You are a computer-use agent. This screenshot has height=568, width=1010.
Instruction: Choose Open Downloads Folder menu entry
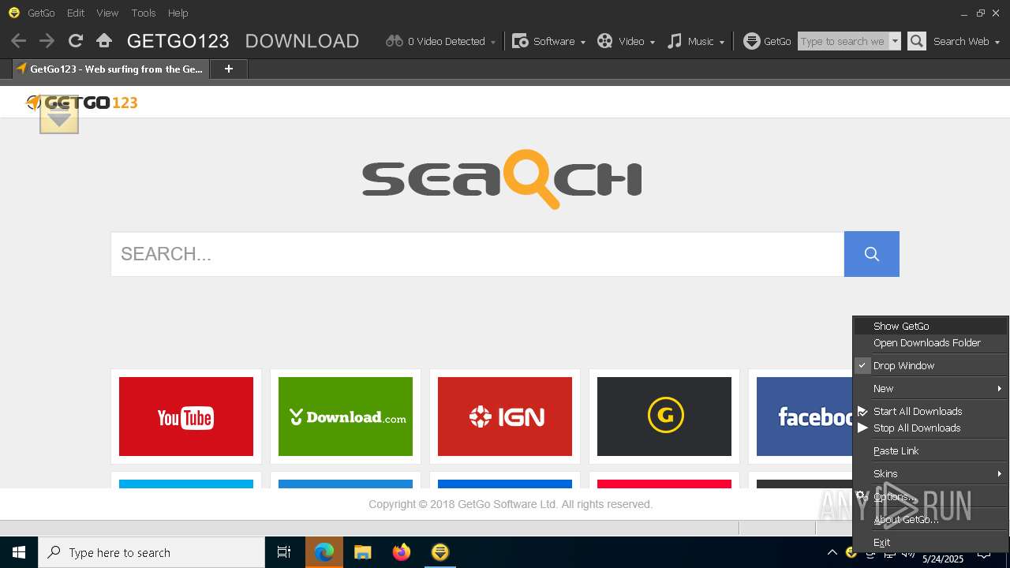tap(930, 343)
